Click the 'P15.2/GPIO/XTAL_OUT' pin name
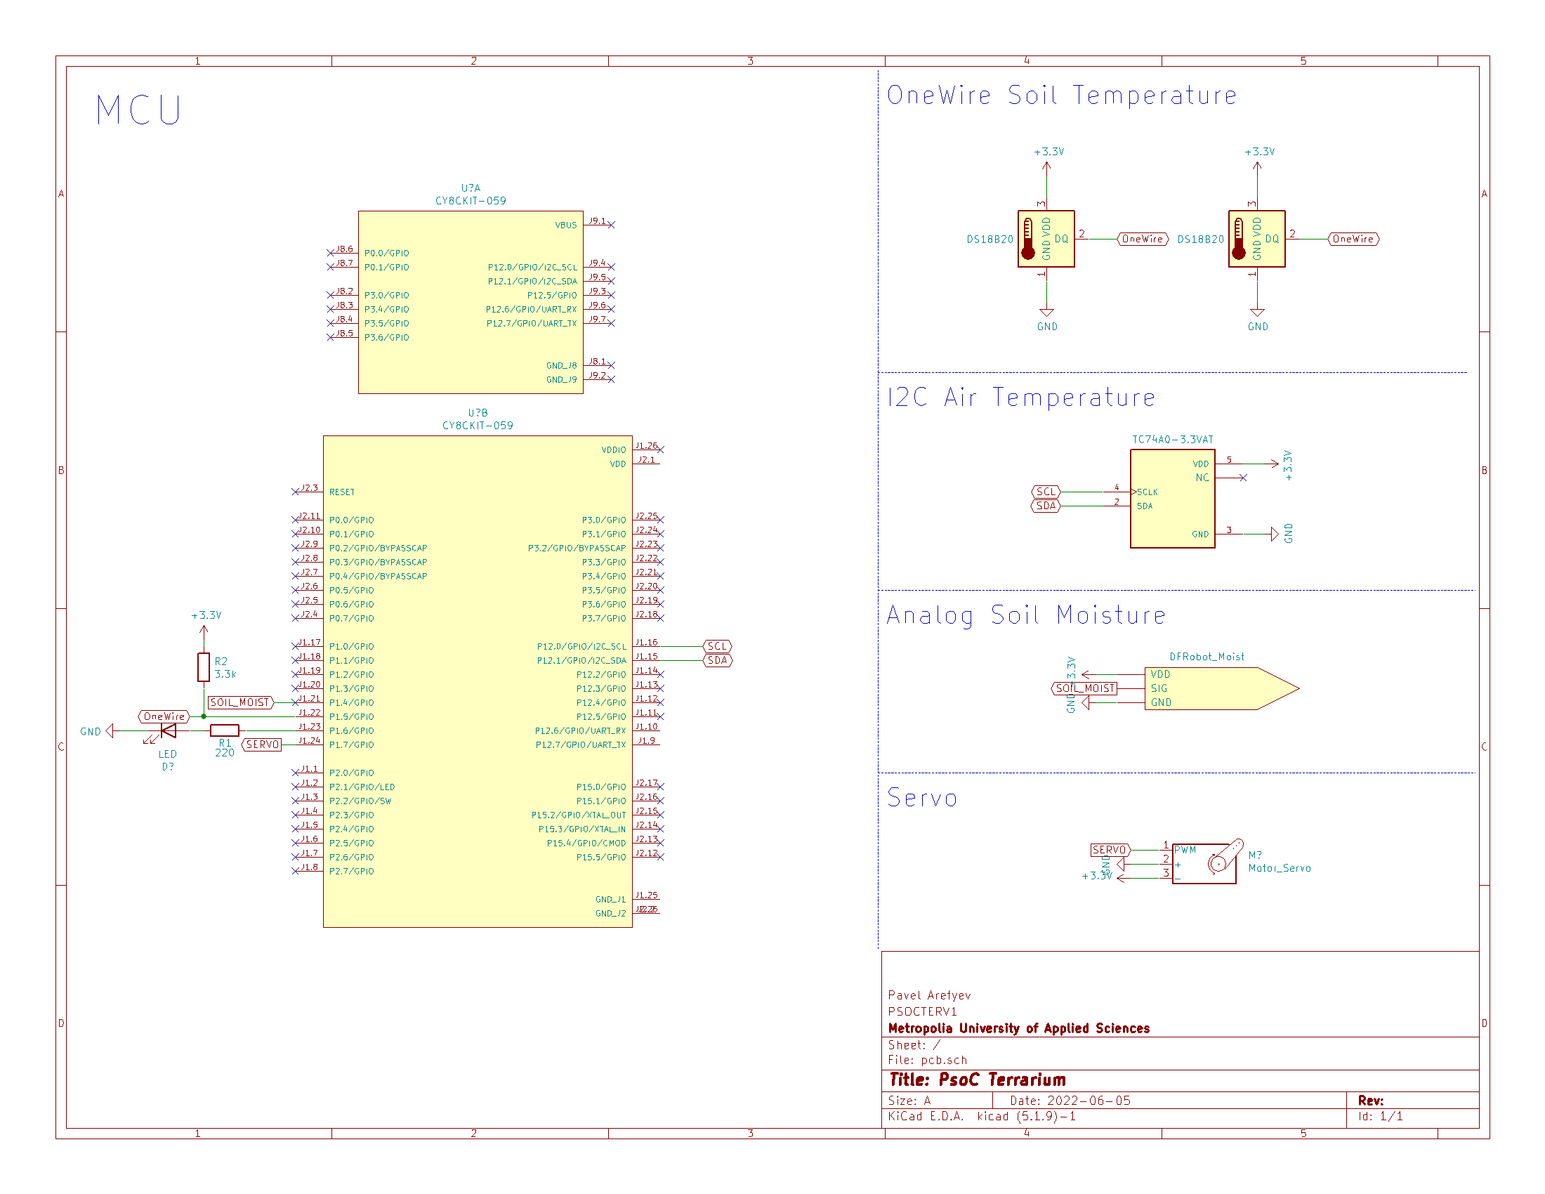Image resolution: width=1545 pixels, height=1194 pixels. click(x=579, y=815)
